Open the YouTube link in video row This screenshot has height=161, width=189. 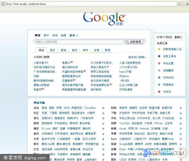[124, 124]
